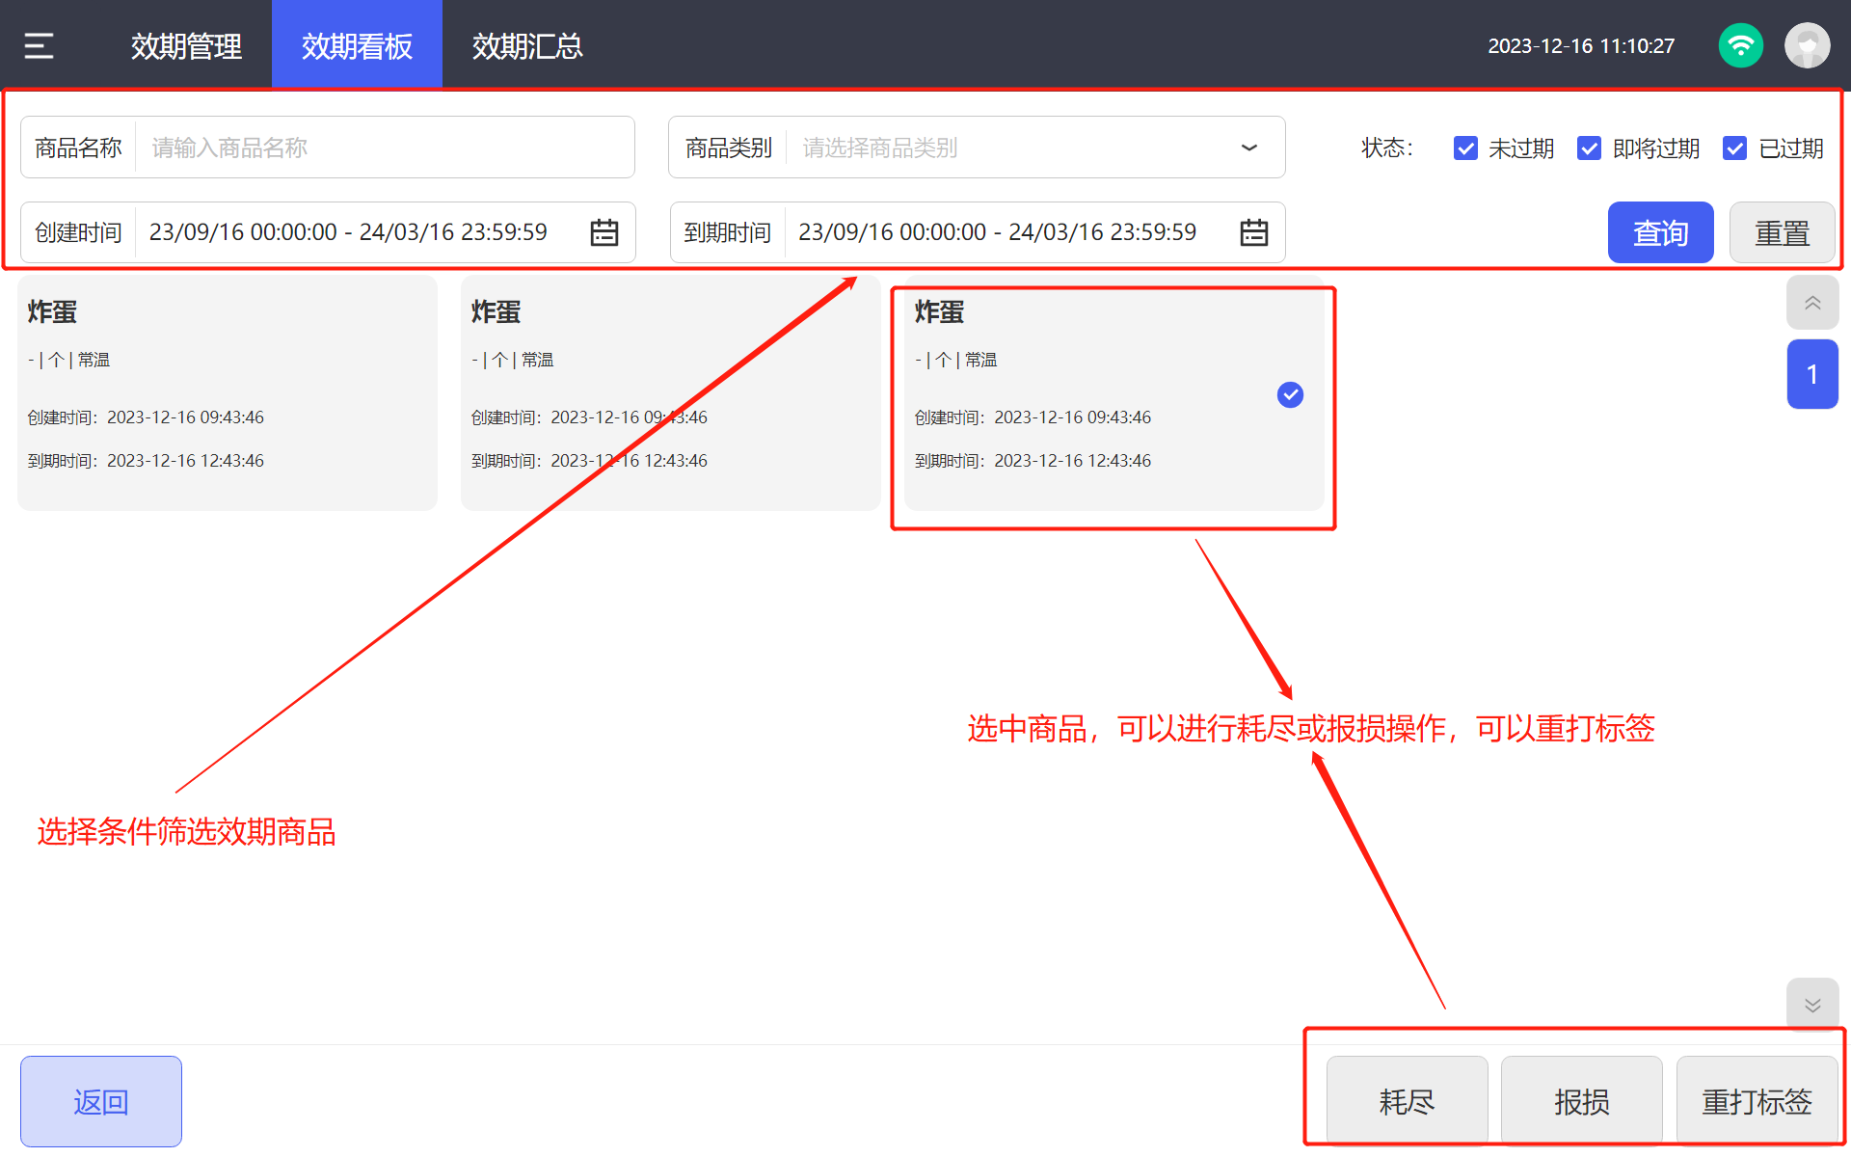Select page 1 indicator on right

(x=1811, y=374)
